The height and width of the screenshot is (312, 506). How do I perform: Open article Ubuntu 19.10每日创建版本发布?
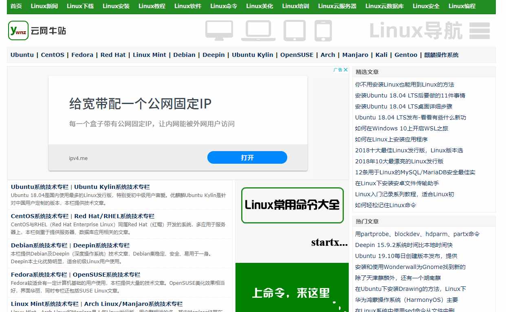pos(406,256)
